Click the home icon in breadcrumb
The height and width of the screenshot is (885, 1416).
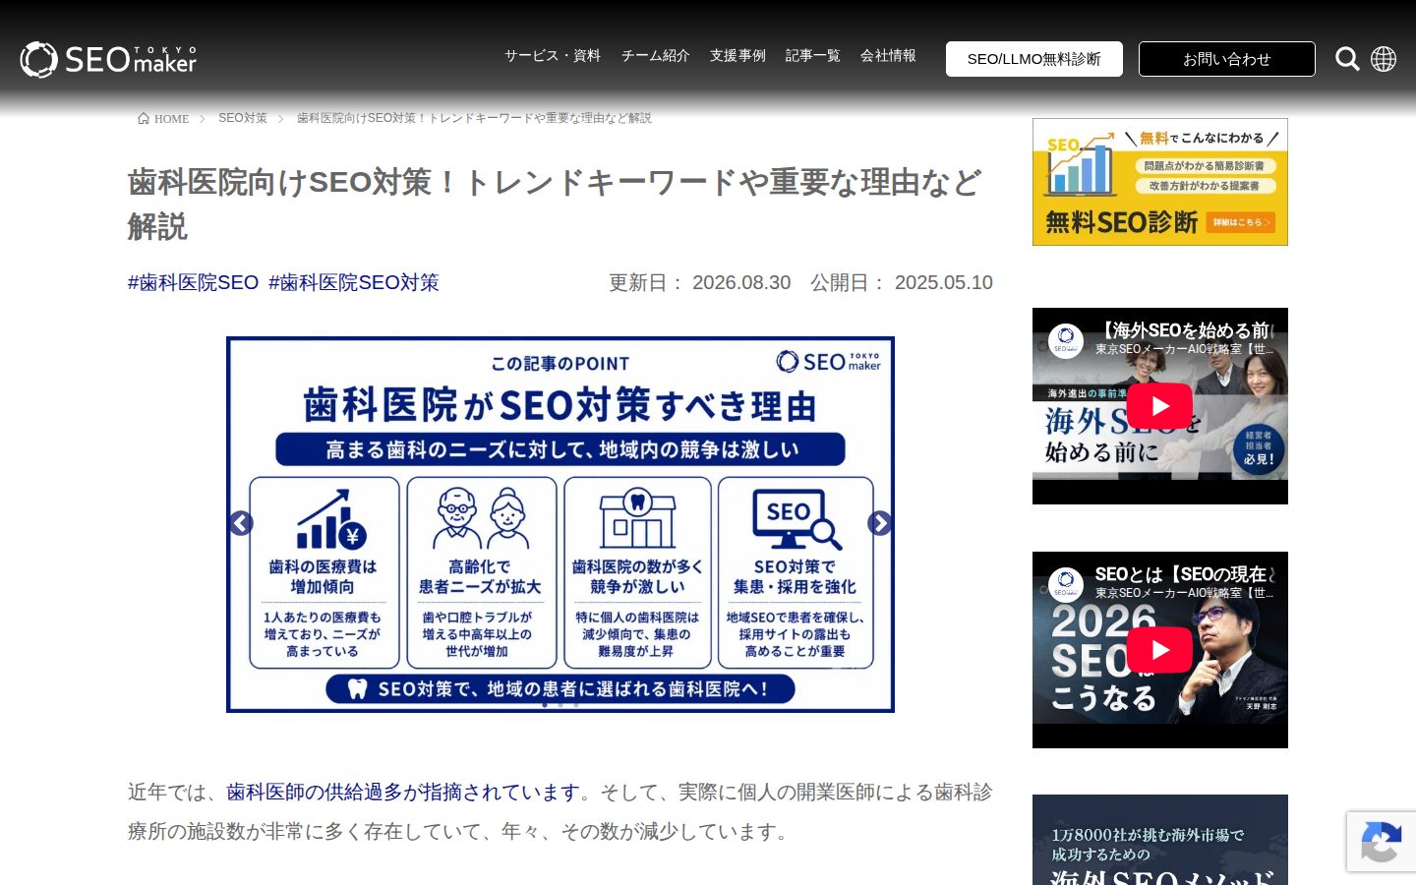point(144,118)
